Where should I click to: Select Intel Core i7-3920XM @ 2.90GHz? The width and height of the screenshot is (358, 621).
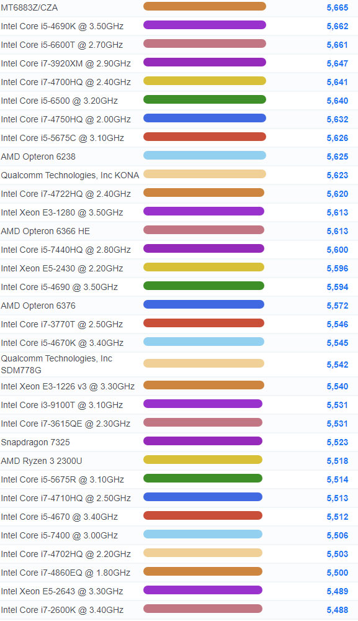[66, 63]
